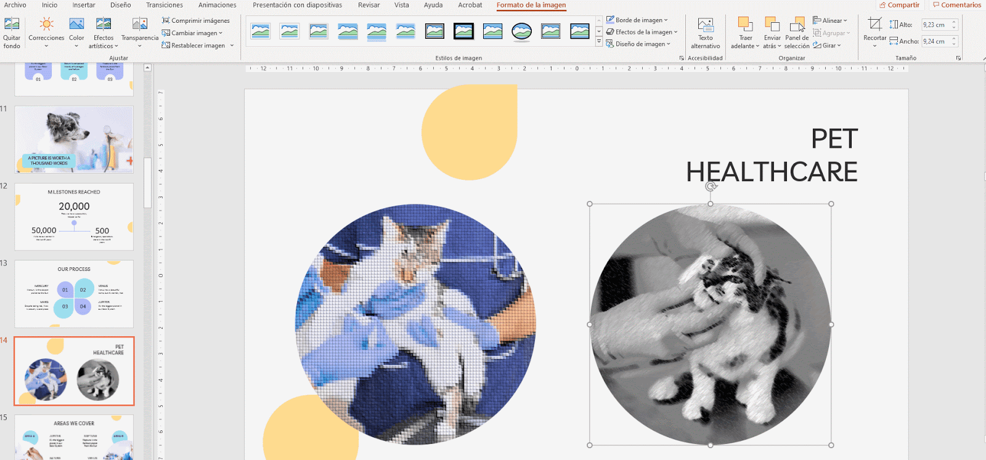Expand Restablecer imagen dropdown arrow
The height and width of the screenshot is (460, 986).
232,45
